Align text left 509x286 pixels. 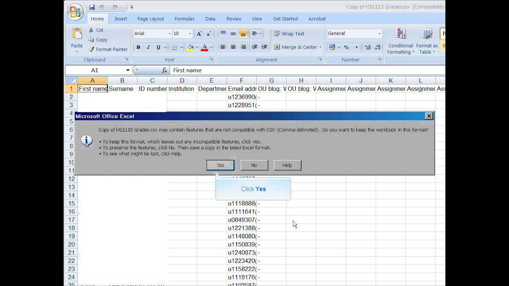click(223, 47)
